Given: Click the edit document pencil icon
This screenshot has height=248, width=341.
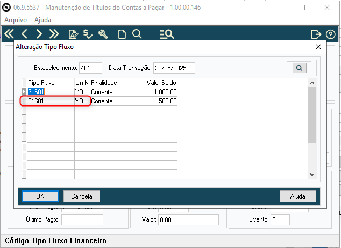Looking at the screenshot, I should [74, 34].
